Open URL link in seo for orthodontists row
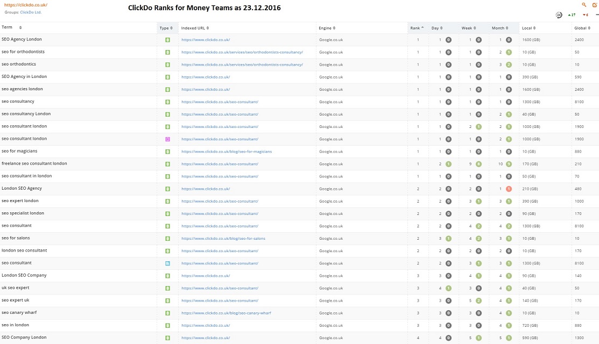The image size is (599, 344). [x=242, y=52]
